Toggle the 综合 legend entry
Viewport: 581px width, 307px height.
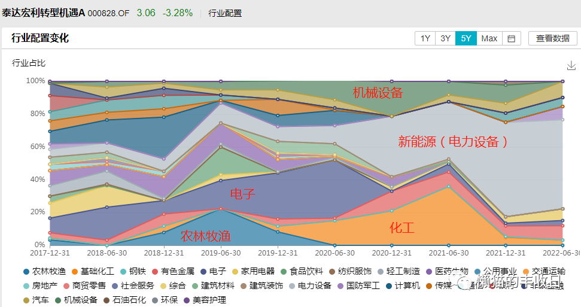point(173,285)
